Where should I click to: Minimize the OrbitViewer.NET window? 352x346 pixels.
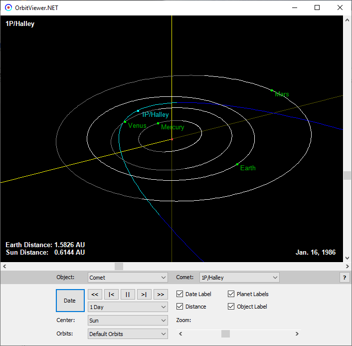295,7
